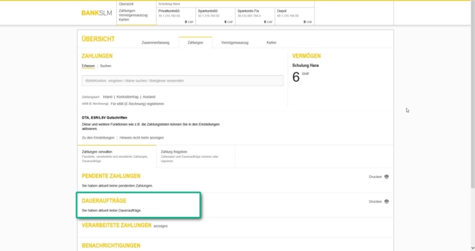Screen dimensions: 475x251
Task: Click Drucken for Daueraufträge
Action: coord(375,201)
